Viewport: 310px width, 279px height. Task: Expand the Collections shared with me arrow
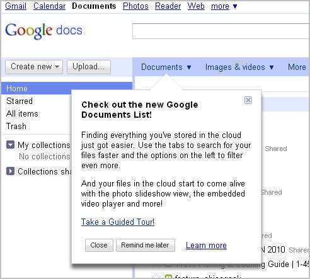(x=10, y=171)
